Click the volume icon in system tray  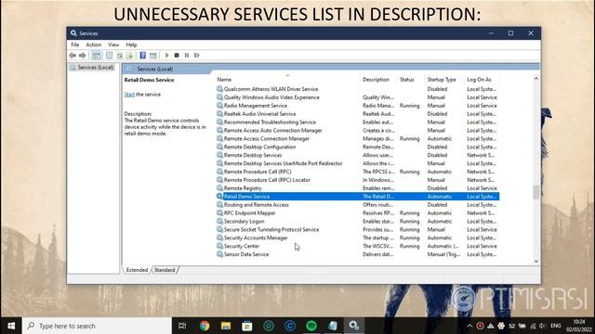[x=542, y=326]
